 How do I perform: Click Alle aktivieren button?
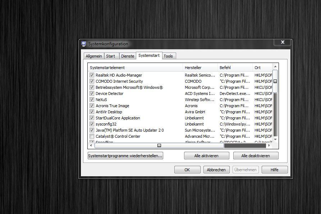(207, 156)
